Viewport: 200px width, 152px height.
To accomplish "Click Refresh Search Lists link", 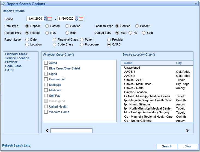I will (16, 146).
